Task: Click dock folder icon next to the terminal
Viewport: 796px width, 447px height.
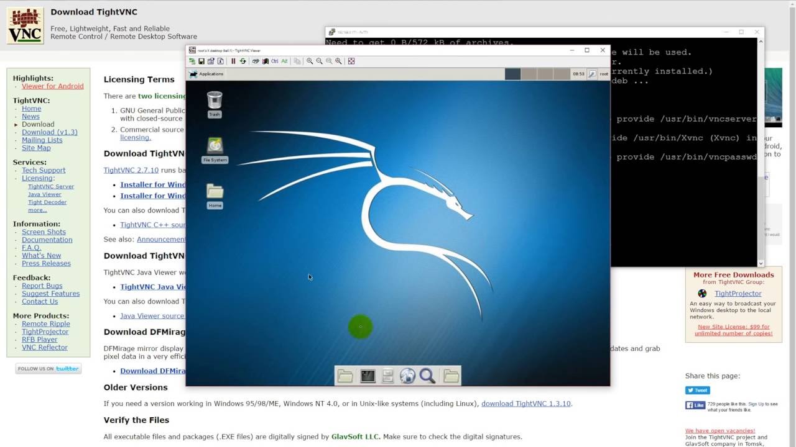Action: [345, 376]
